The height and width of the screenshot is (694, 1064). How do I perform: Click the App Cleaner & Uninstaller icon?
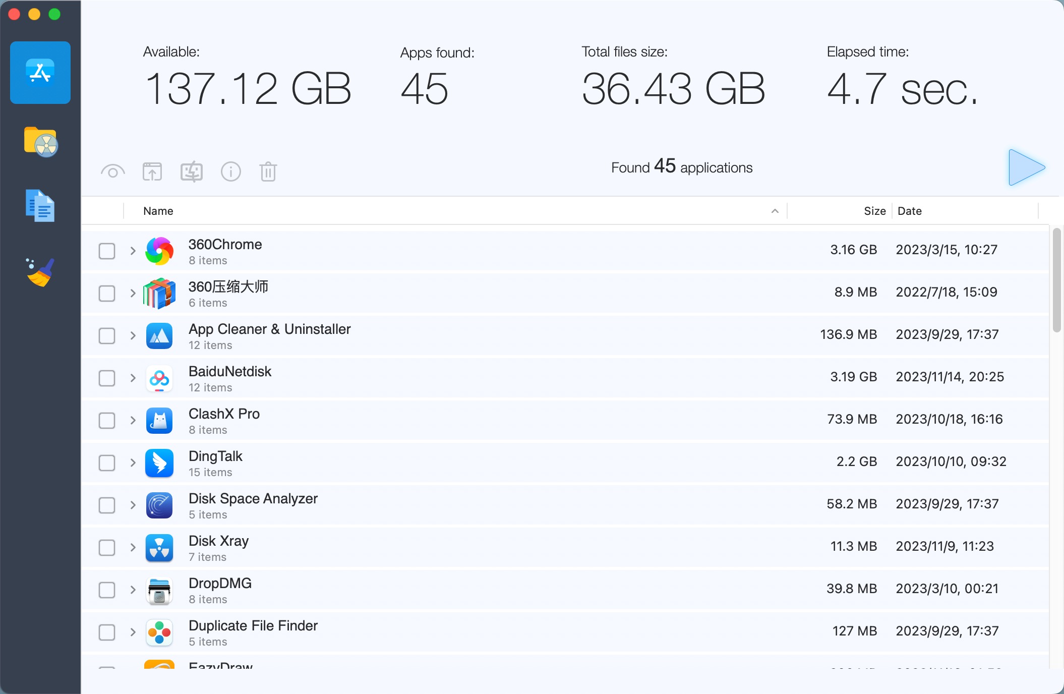coord(159,336)
